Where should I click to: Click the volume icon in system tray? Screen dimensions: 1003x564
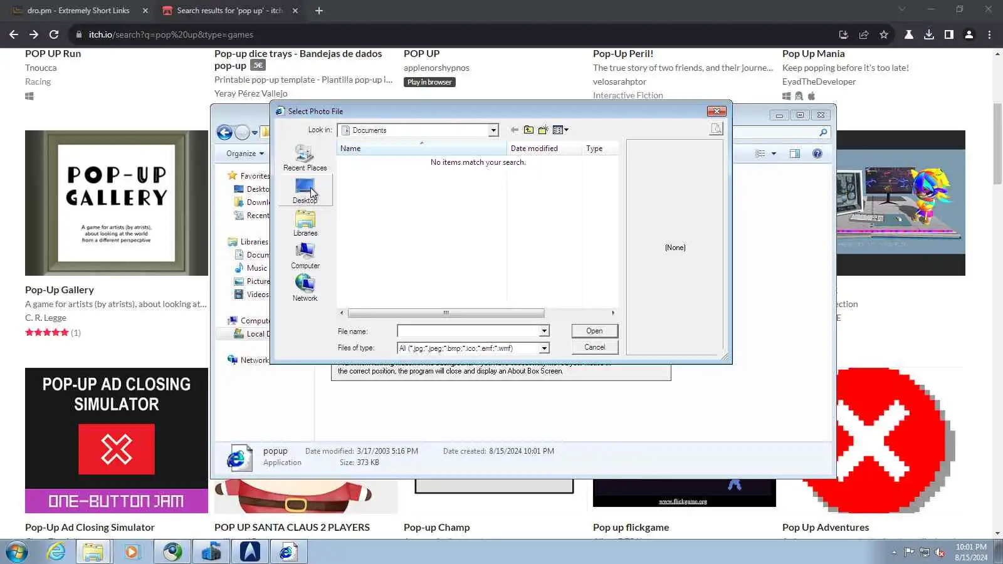[x=940, y=552]
